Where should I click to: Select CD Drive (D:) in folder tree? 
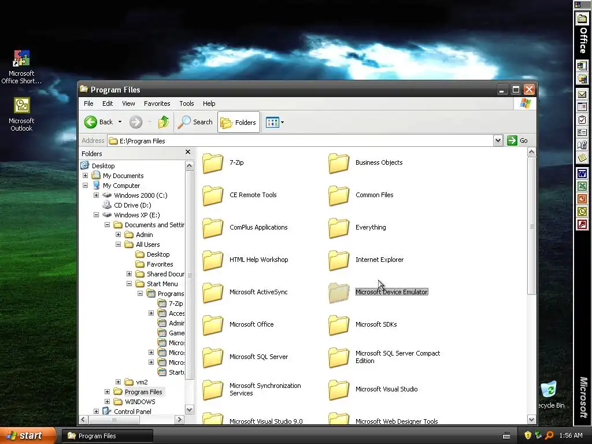[x=132, y=205]
